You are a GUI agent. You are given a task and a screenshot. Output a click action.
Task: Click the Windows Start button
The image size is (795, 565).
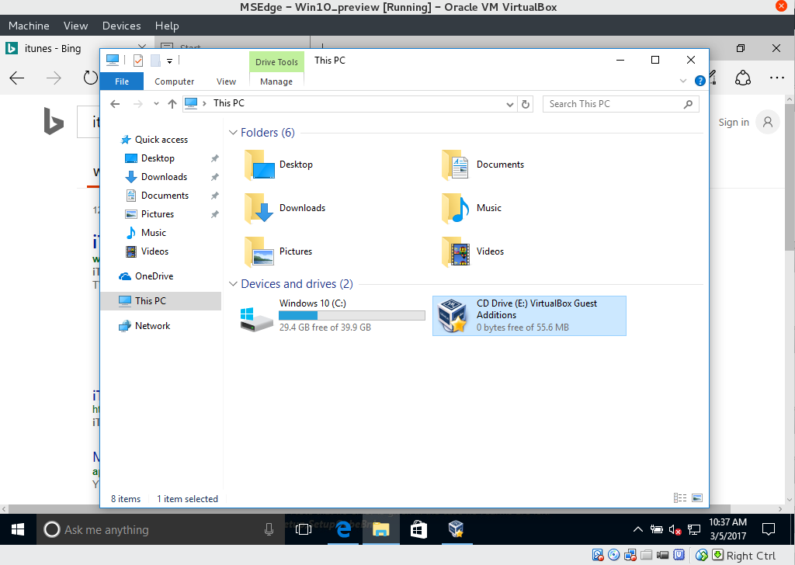click(18, 530)
